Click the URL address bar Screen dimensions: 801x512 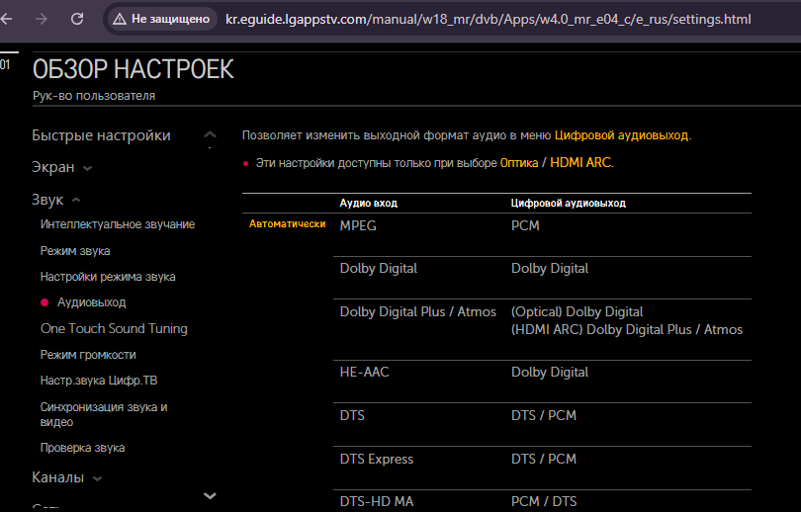pos(485,19)
